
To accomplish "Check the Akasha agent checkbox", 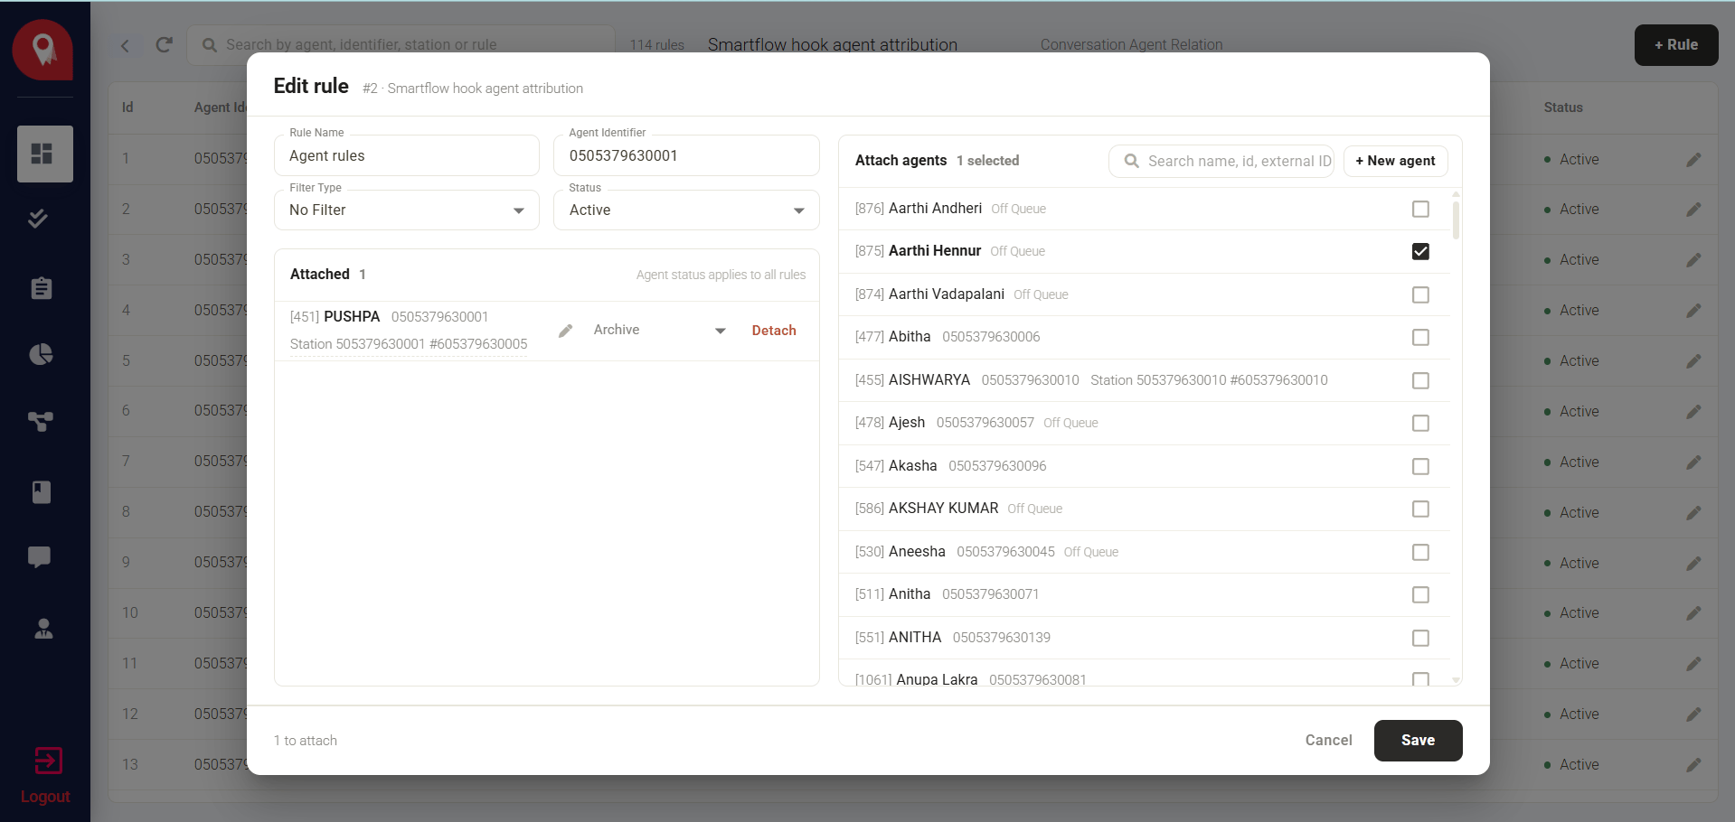I will (x=1420, y=466).
